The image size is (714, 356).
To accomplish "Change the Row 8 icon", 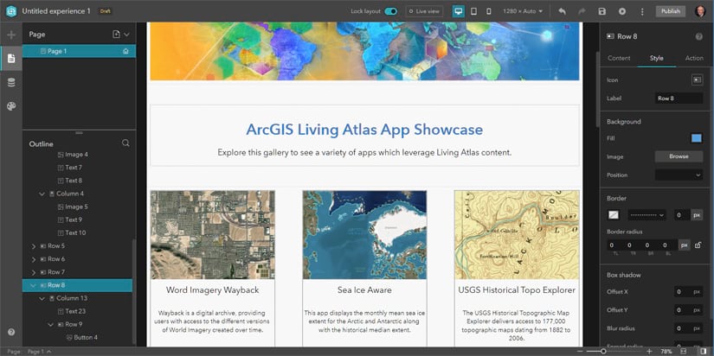I will (697, 79).
